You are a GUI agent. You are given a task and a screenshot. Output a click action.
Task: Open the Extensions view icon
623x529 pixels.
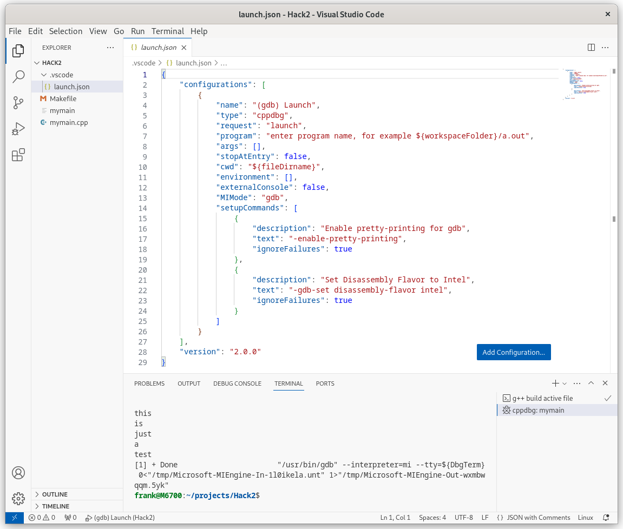click(18, 155)
